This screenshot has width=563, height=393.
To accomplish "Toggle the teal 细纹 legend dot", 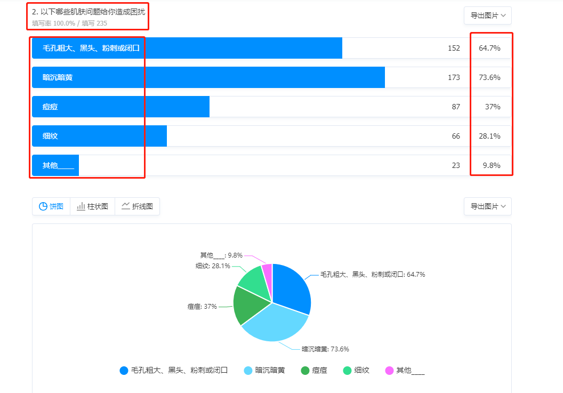I will tap(347, 370).
